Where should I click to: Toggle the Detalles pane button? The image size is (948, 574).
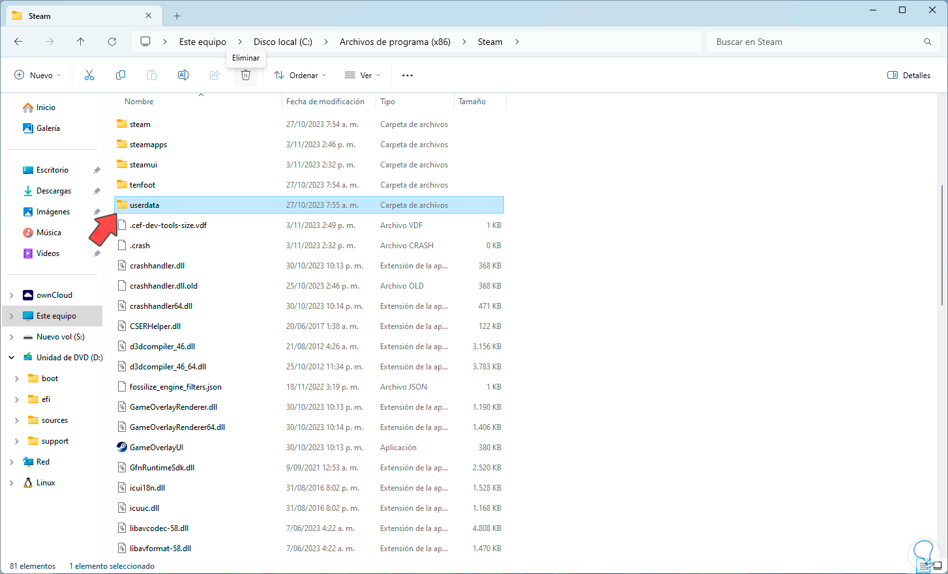(x=909, y=76)
